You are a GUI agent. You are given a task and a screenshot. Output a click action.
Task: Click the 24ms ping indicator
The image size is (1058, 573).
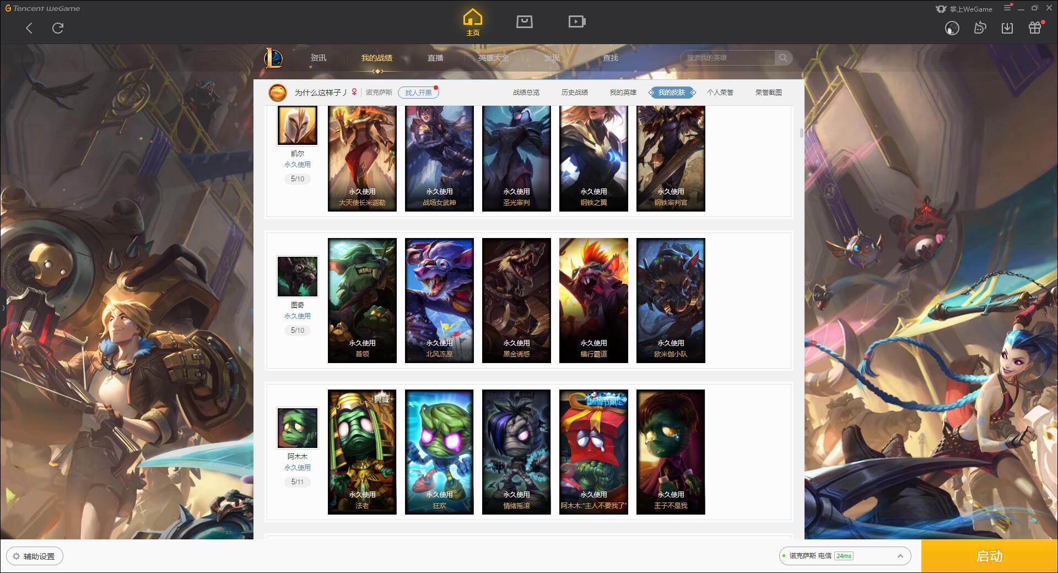click(x=844, y=556)
